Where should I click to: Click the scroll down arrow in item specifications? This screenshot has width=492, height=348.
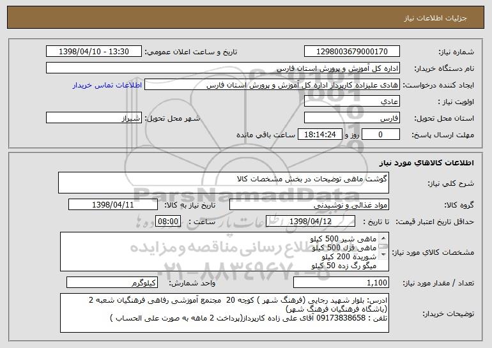tap(383, 255)
